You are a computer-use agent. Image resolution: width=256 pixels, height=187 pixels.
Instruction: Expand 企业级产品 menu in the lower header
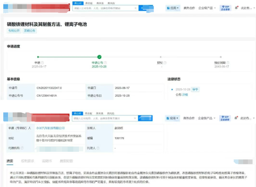207,118
